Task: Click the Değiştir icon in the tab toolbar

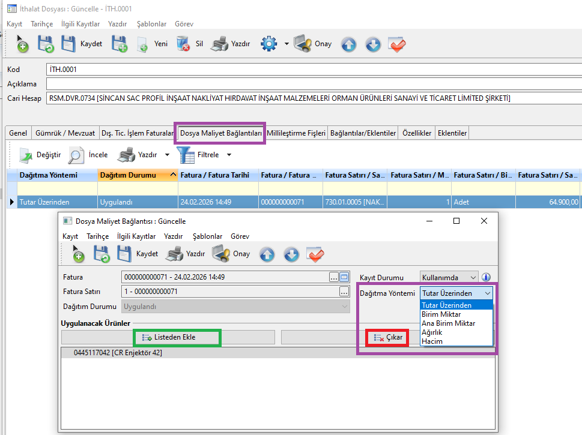Action: click(x=26, y=155)
